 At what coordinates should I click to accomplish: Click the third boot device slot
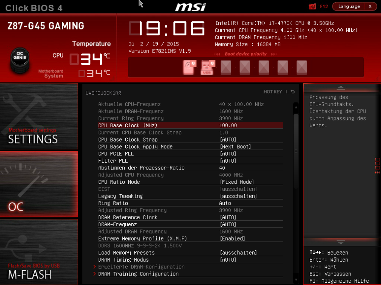tap(226, 67)
